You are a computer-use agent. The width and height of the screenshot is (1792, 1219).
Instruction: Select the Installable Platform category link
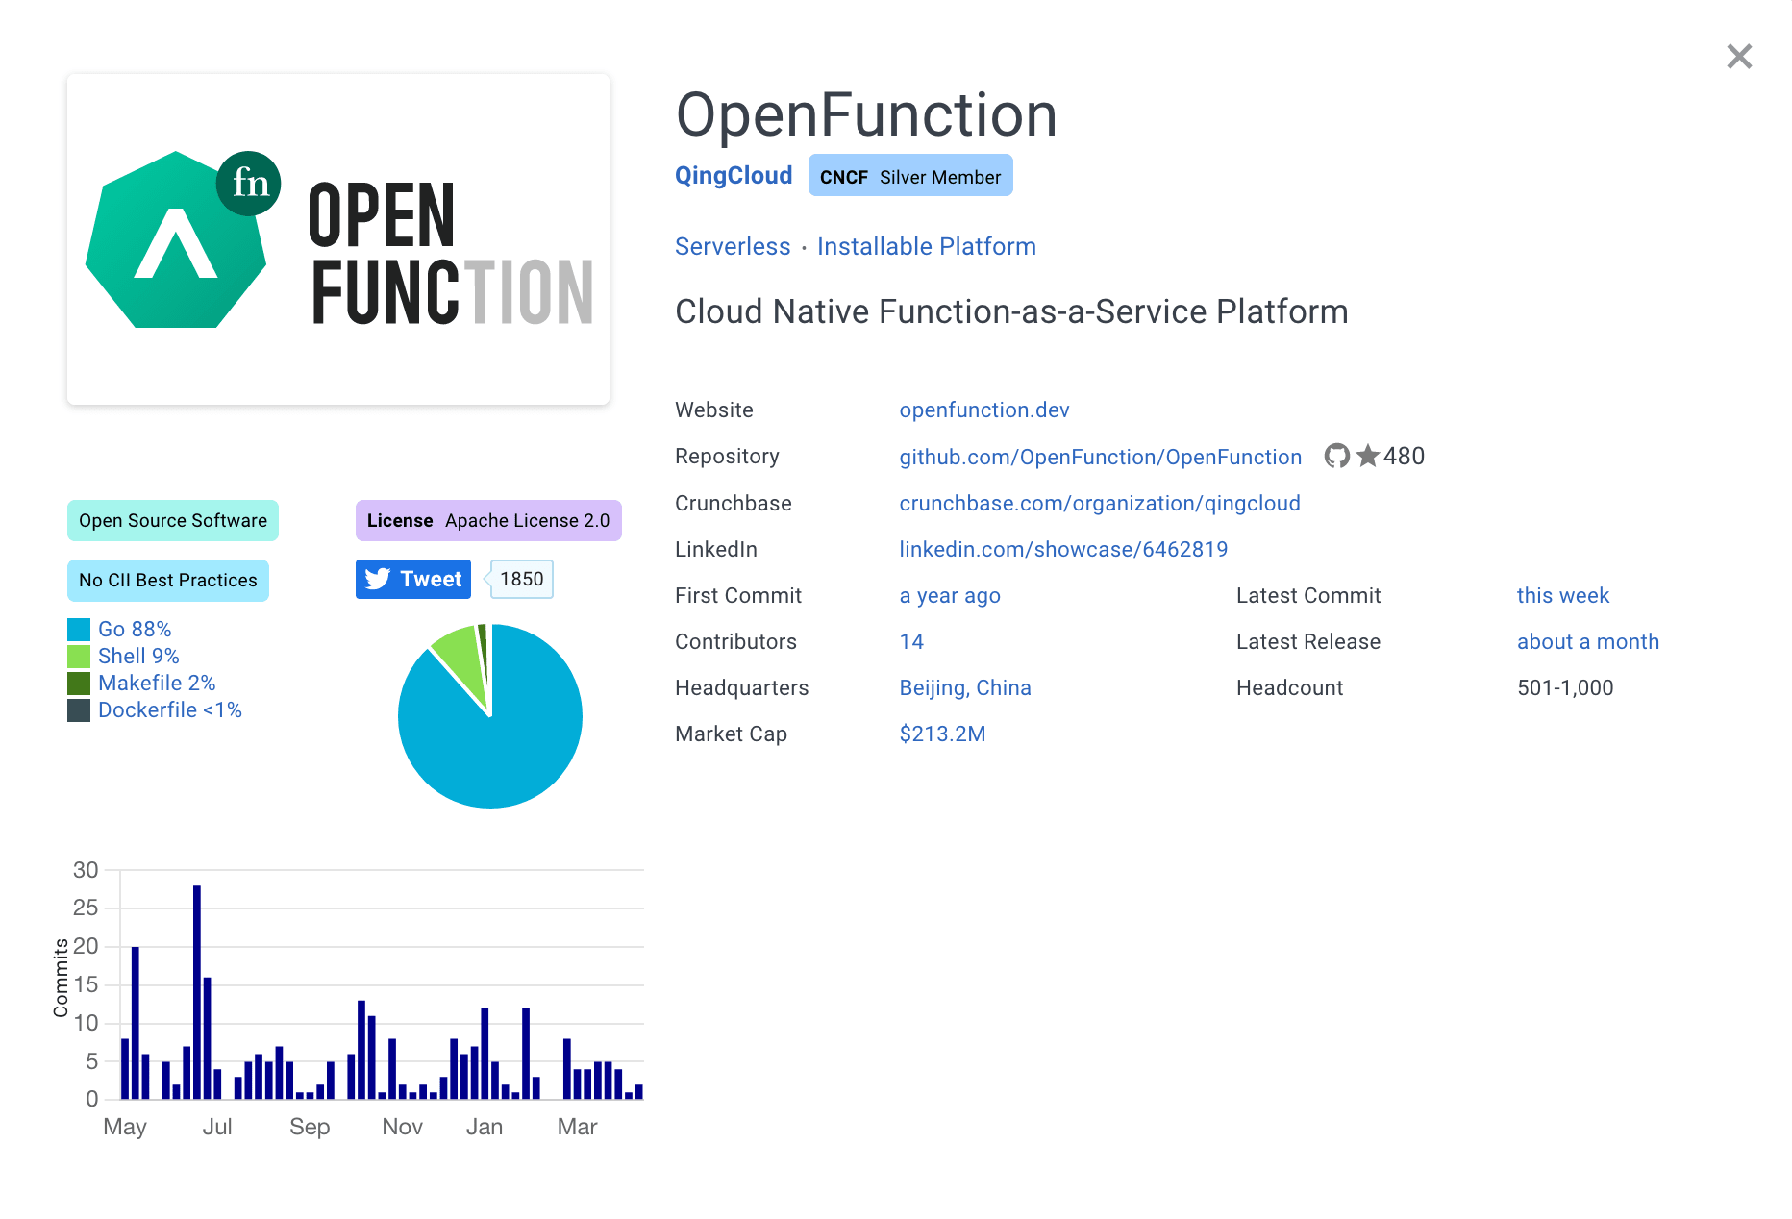point(926,246)
